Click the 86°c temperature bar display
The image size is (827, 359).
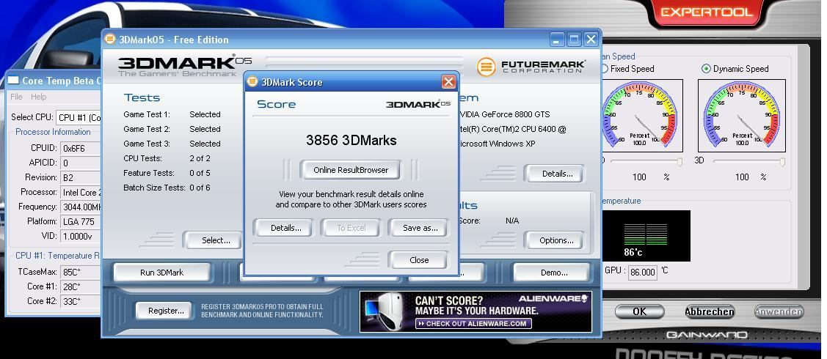645,236
